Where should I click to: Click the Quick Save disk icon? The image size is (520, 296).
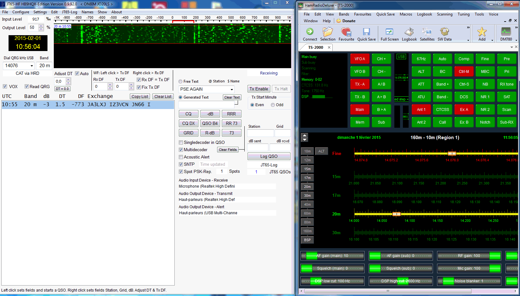[367, 34]
